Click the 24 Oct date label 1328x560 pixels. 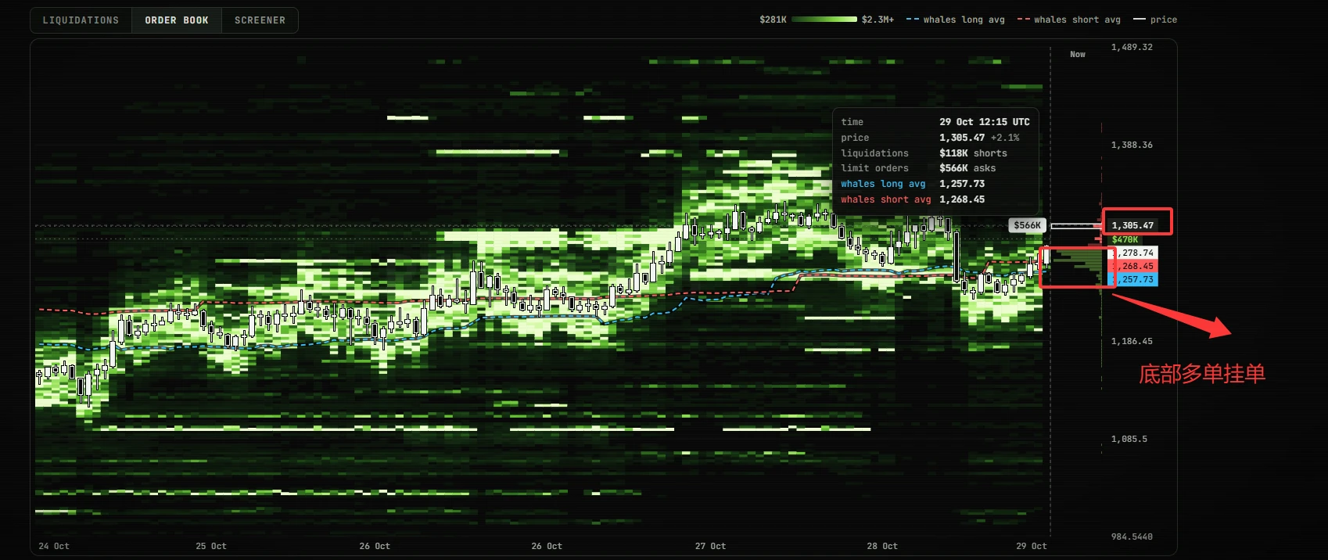54,547
